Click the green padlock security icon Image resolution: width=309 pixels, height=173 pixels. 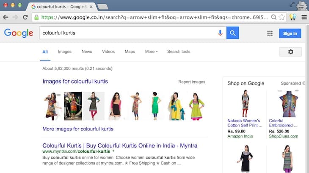tap(36, 17)
